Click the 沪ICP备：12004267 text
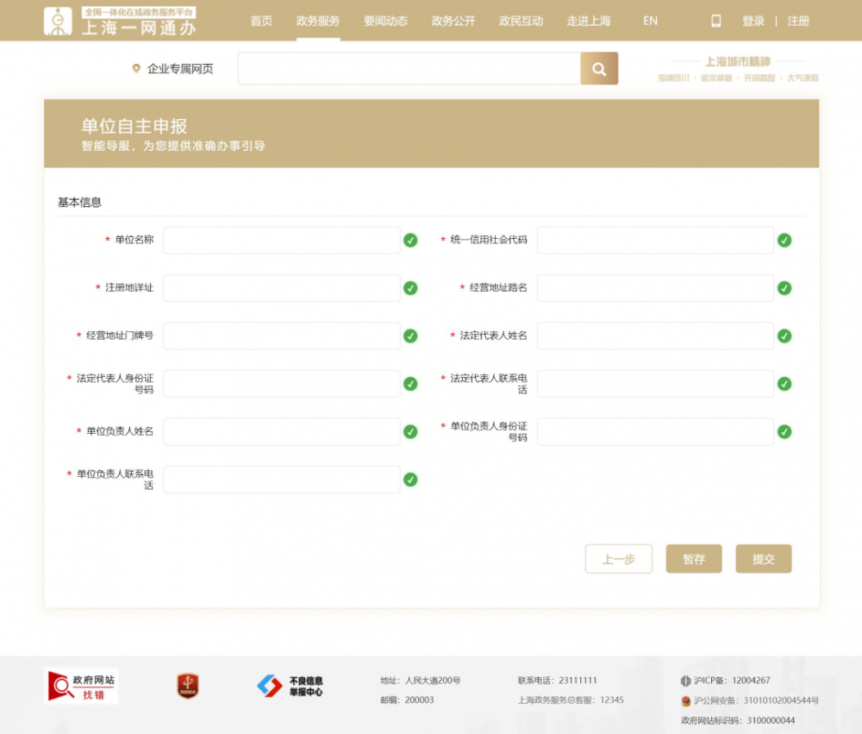The width and height of the screenshot is (862, 734). [732, 681]
